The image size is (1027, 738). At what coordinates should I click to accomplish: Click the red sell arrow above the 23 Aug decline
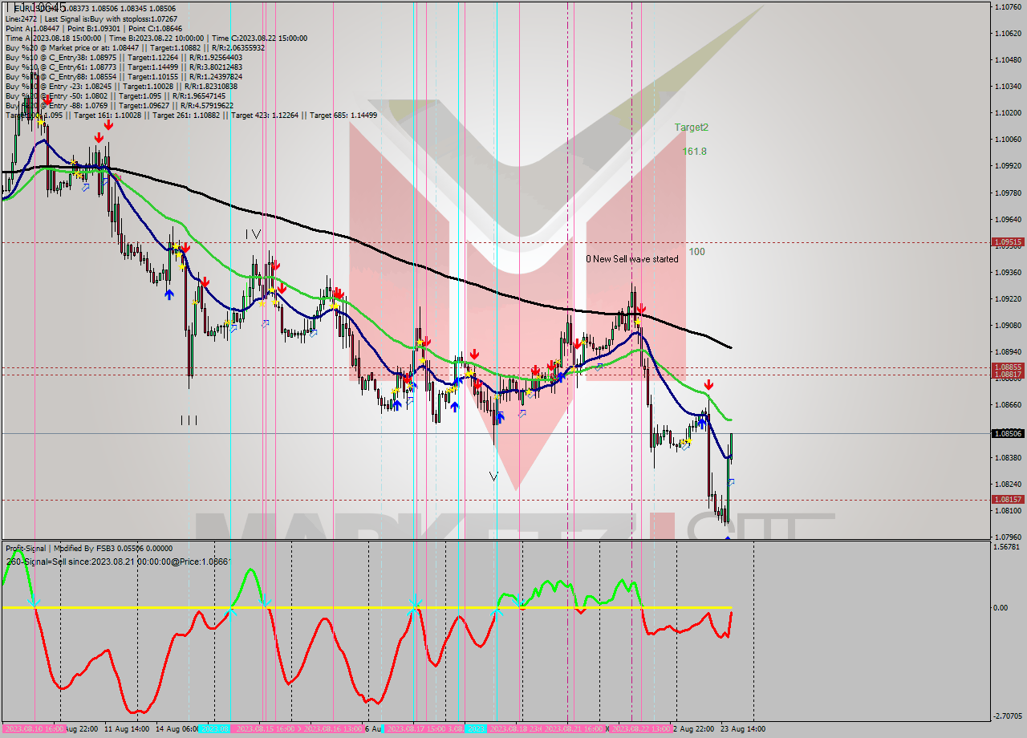tap(709, 385)
